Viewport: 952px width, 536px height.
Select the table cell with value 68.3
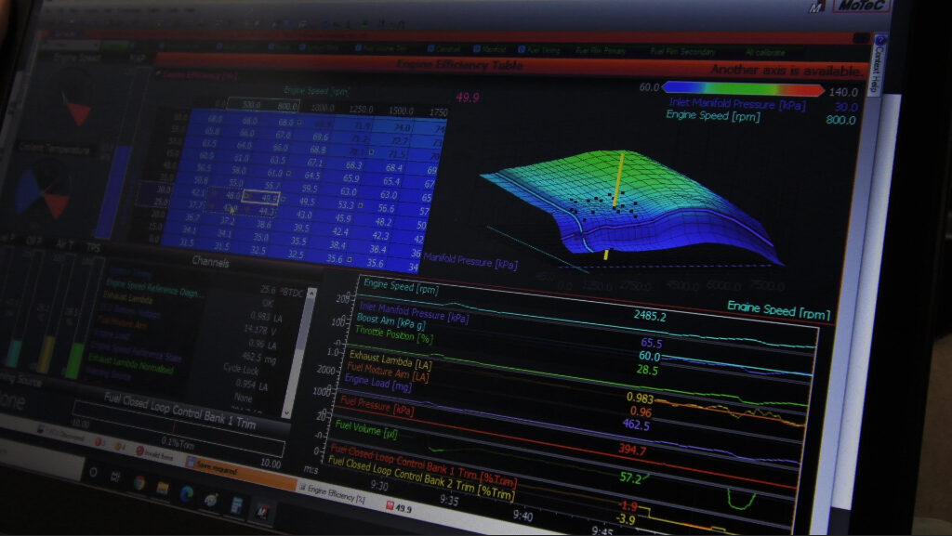pyautogui.click(x=353, y=165)
